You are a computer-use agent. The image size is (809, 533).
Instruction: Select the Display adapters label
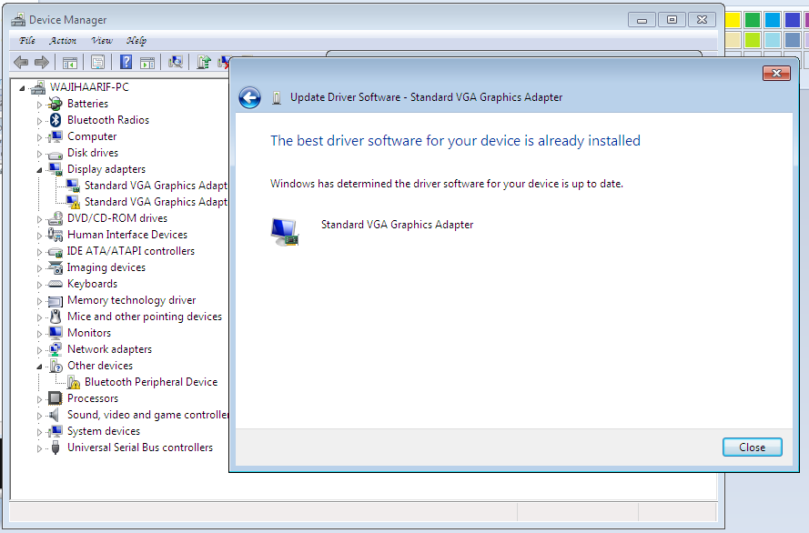106,169
